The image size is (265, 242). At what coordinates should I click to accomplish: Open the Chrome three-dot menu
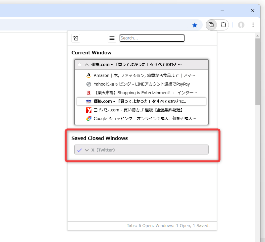tap(253, 25)
